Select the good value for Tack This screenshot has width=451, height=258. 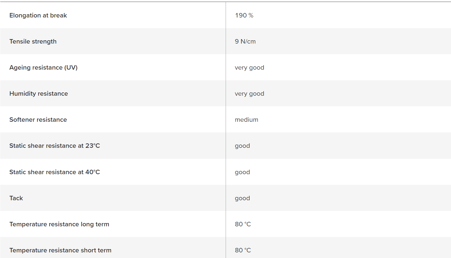pyautogui.click(x=242, y=198)
